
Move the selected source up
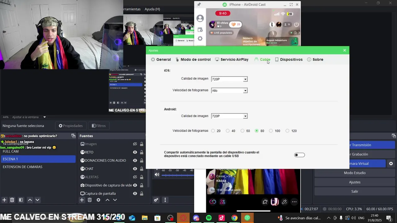point(107,200)
